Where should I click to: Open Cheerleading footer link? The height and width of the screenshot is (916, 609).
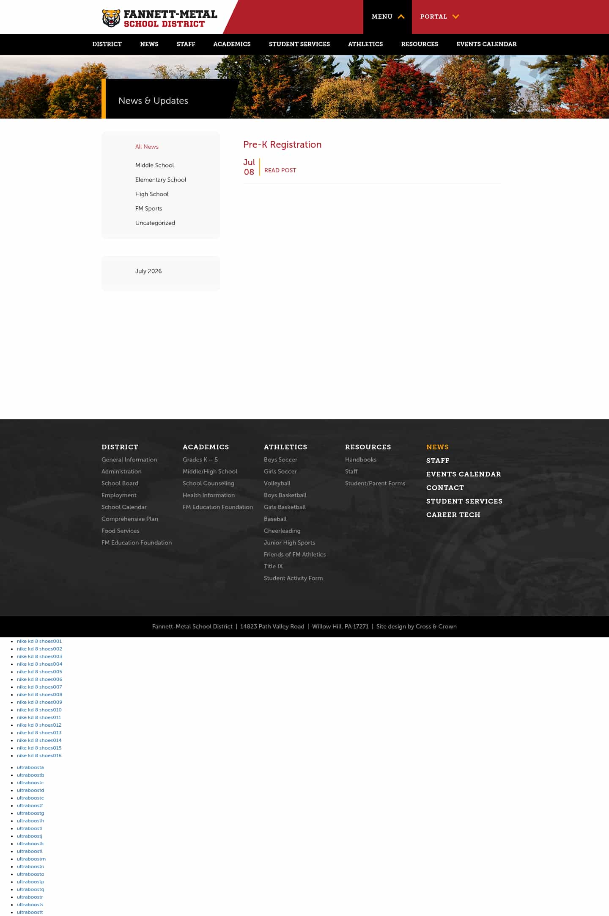pyautogui.click(x=282, y=531)
